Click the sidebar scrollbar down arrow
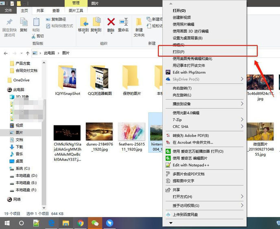The height and width of the screenshot is (229, 280). click(44, 208)
